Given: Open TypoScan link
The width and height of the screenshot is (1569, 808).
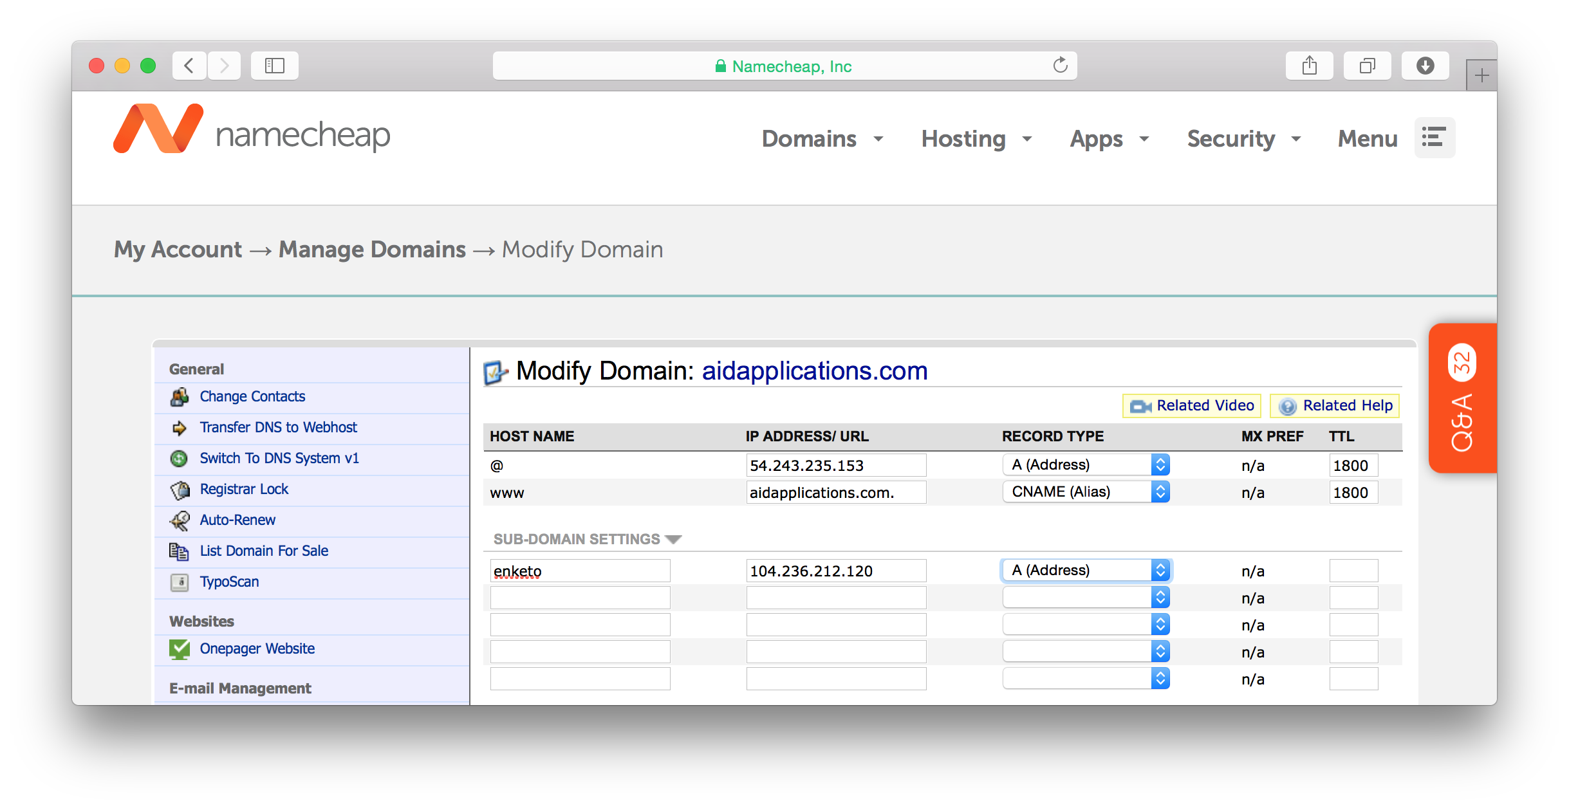Looking at the screenshot, I should coord(229,582).
